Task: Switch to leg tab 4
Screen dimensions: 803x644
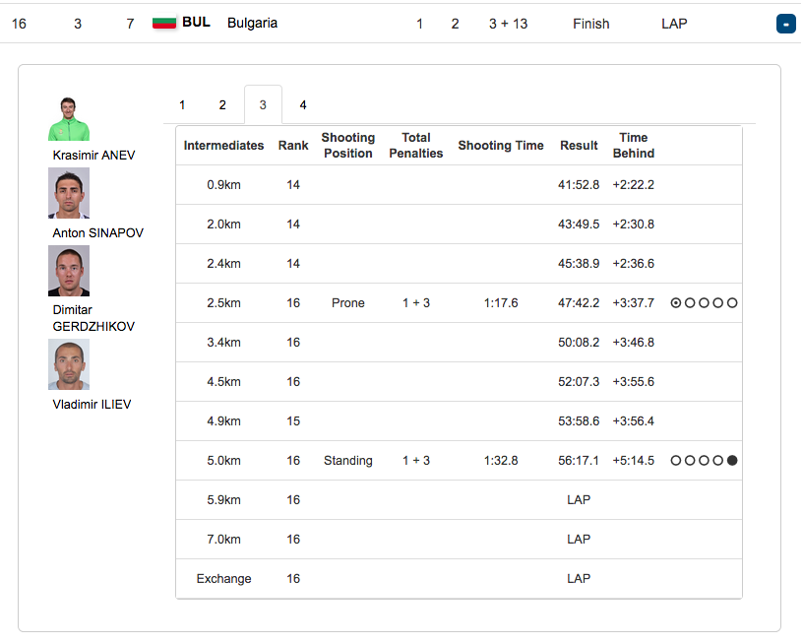Action: click(303, 105)
